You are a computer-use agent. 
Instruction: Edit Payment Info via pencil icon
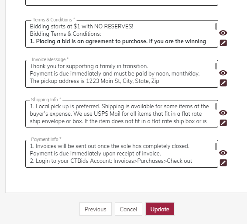point(223,163)
